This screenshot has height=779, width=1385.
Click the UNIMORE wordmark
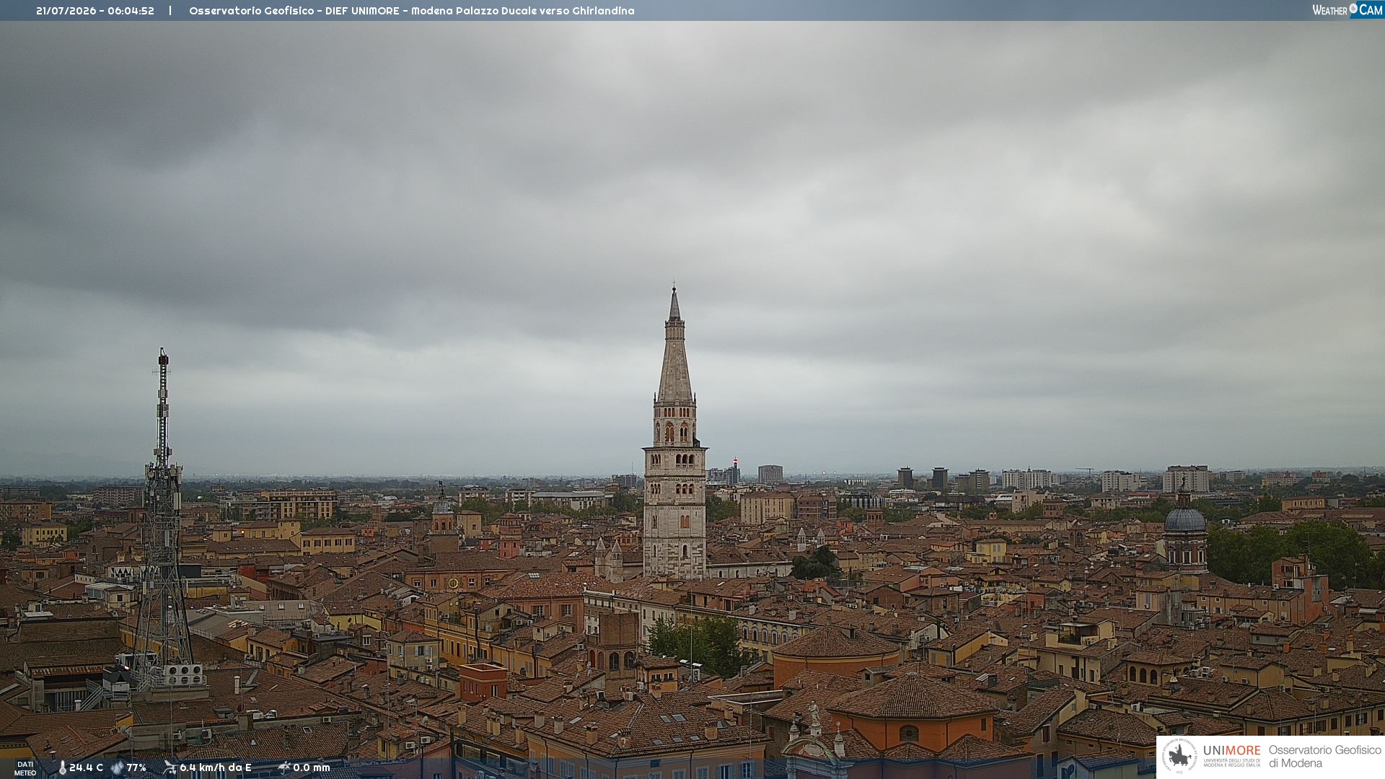[1232, 751]
